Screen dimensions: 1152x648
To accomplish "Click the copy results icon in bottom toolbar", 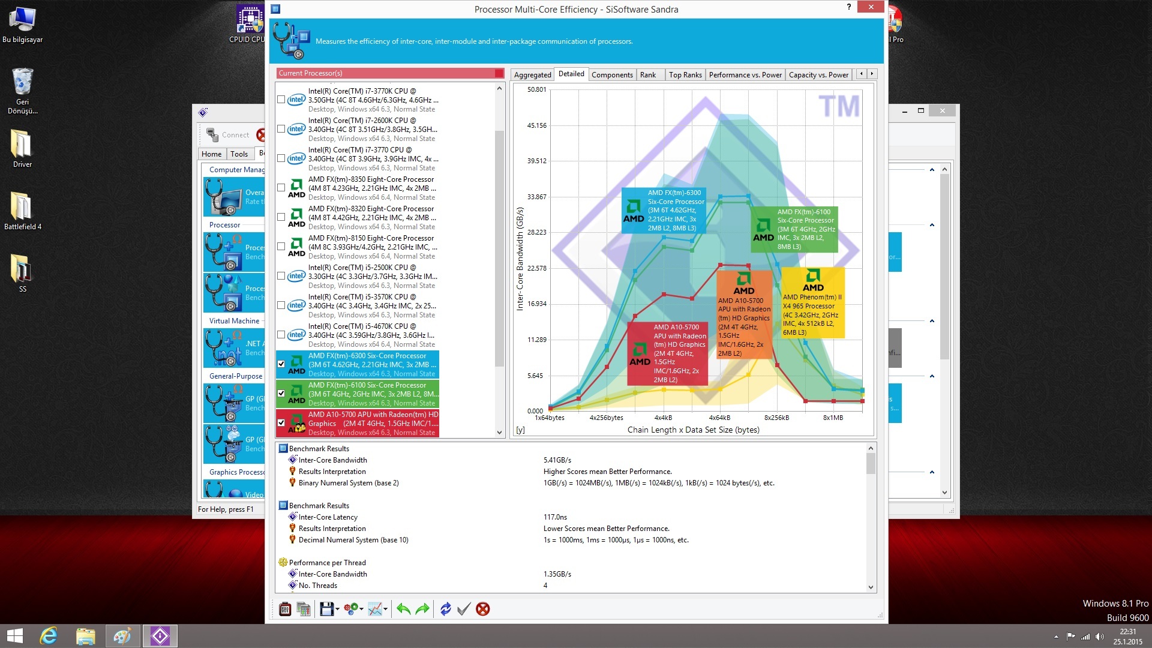I will (304, 610).
